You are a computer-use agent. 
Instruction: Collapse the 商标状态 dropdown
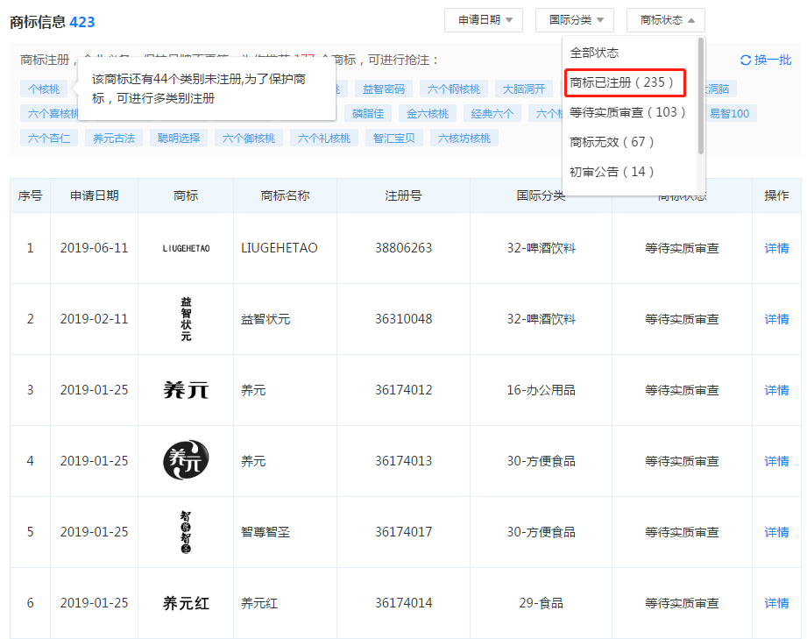[665, 20]
